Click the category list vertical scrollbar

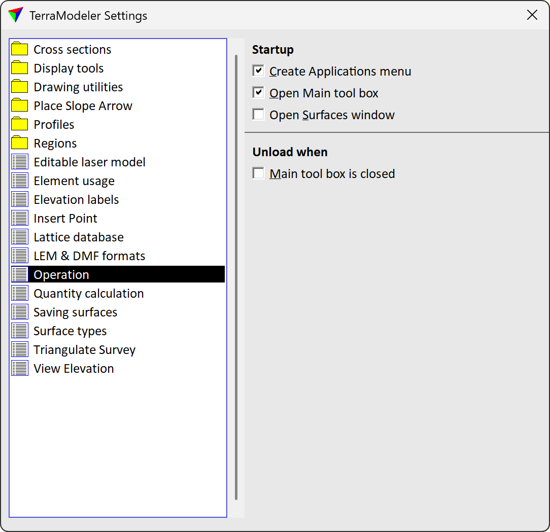coord(236,277)
